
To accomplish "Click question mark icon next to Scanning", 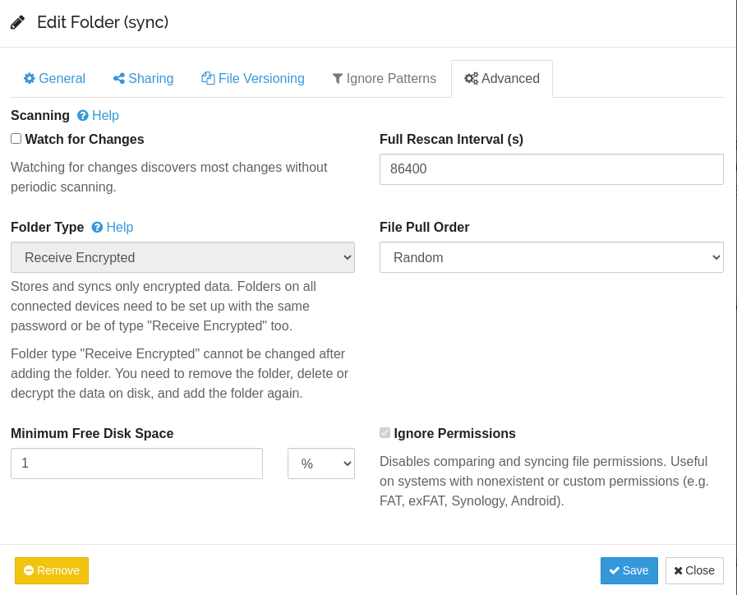I will click(x=83, y=116).
